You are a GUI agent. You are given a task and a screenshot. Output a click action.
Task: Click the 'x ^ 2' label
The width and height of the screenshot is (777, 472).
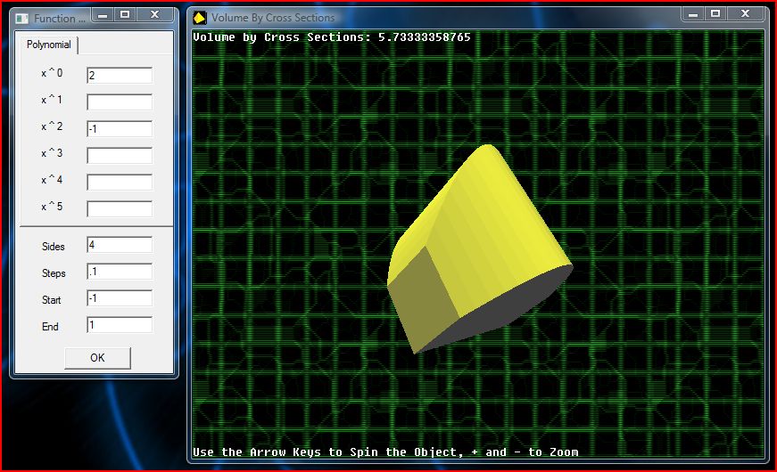[x=52, y=126]
